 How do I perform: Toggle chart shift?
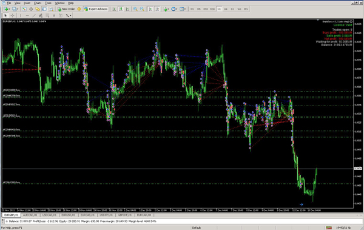point(157,9)
